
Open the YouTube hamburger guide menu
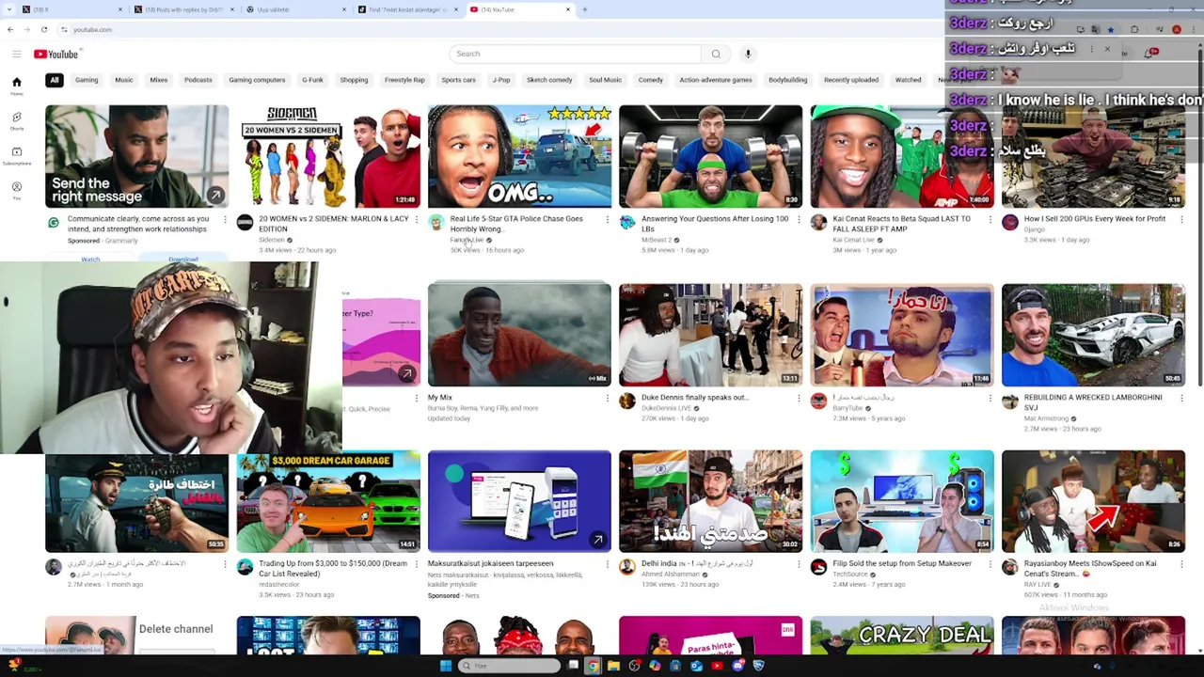(x=16, y=55)
